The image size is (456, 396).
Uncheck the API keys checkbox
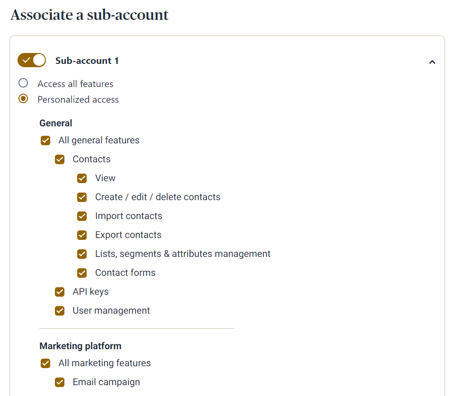[x=60, y=292]
